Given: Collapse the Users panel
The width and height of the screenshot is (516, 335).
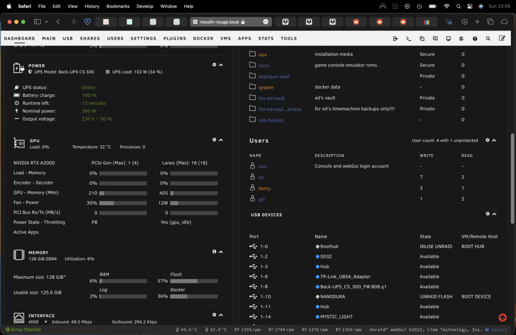Looking at the screenshot, I should point(494,140).
